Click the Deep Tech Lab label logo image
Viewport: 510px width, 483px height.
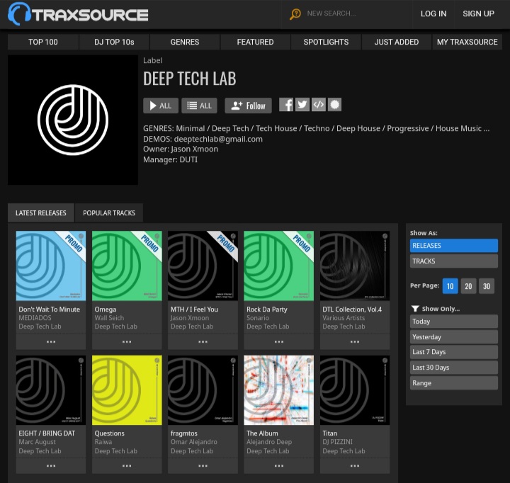coord(73,120)
